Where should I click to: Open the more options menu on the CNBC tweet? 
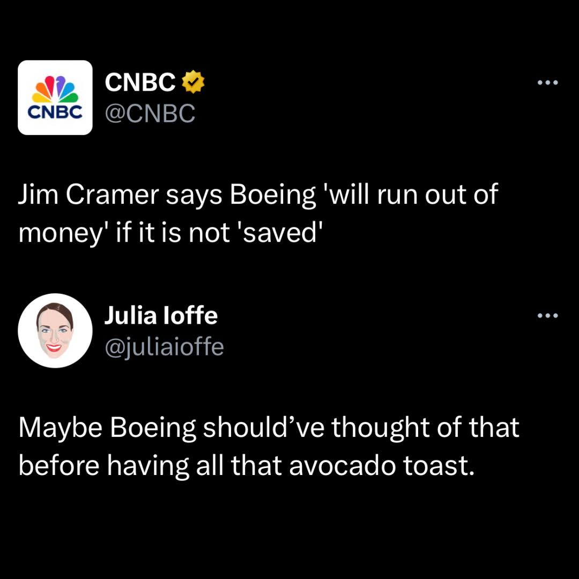coord(548,82)
